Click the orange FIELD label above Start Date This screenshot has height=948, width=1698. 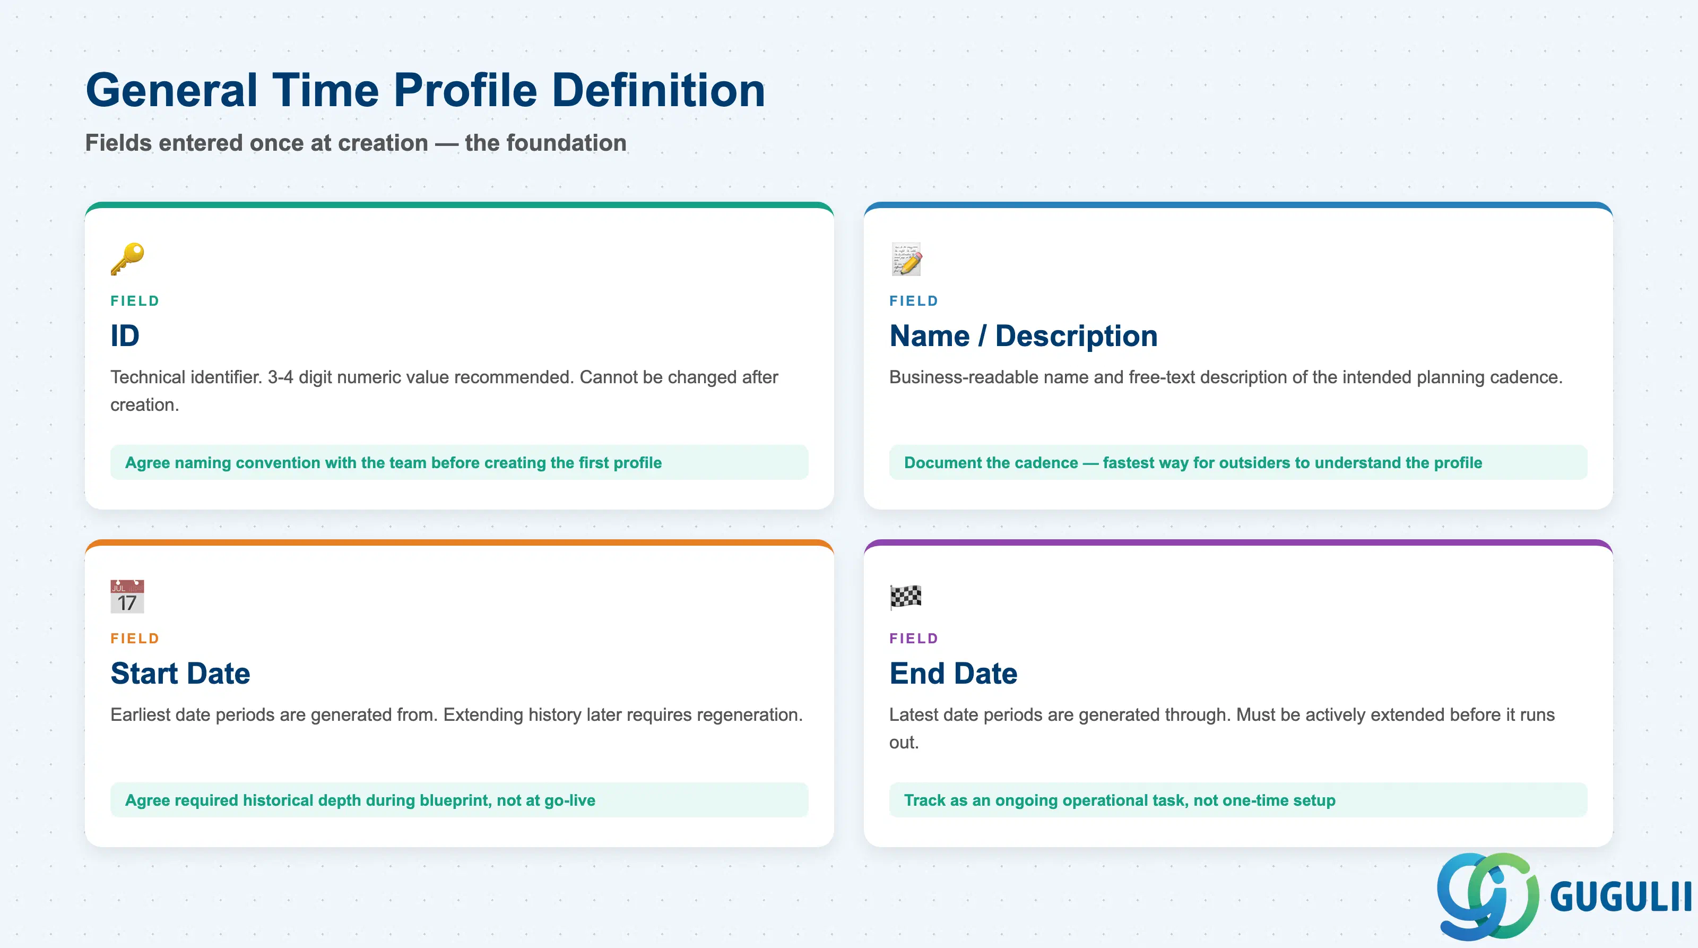pos(135,638)
